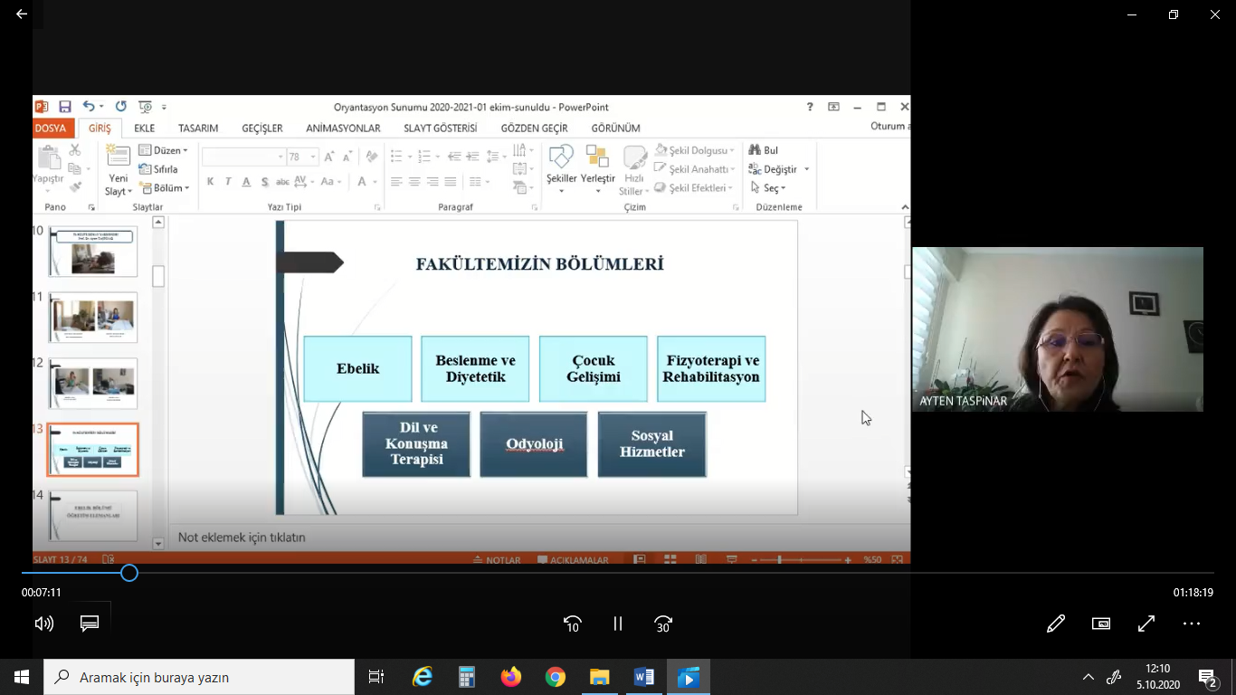Open the subtitles and captions menu icon
Viewport: 1236px width, 695px height.
point(90,624)
